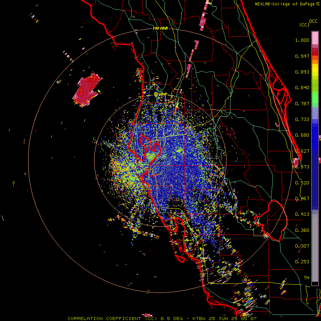
Task: Click the large red storm cell offshore
Action: (87, 90)
